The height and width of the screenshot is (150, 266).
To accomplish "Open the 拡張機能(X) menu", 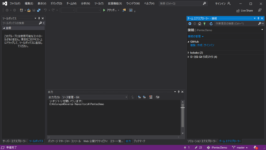I will 115,3.
